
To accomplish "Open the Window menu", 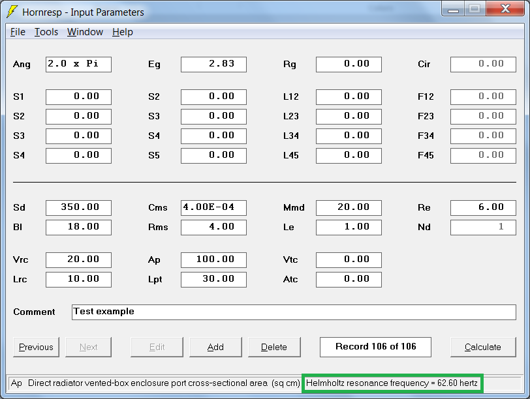I will 85,32.
